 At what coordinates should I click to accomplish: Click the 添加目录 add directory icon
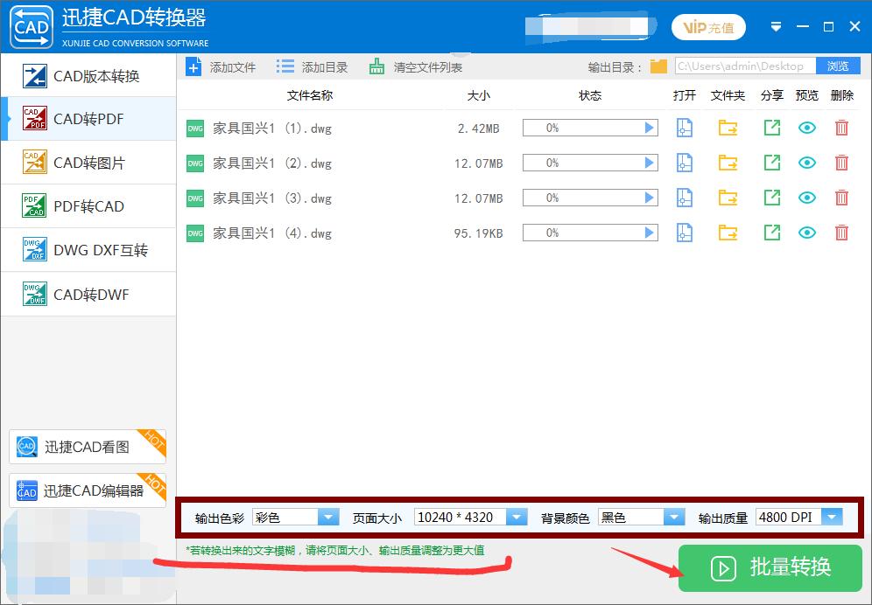click(285, 66)
